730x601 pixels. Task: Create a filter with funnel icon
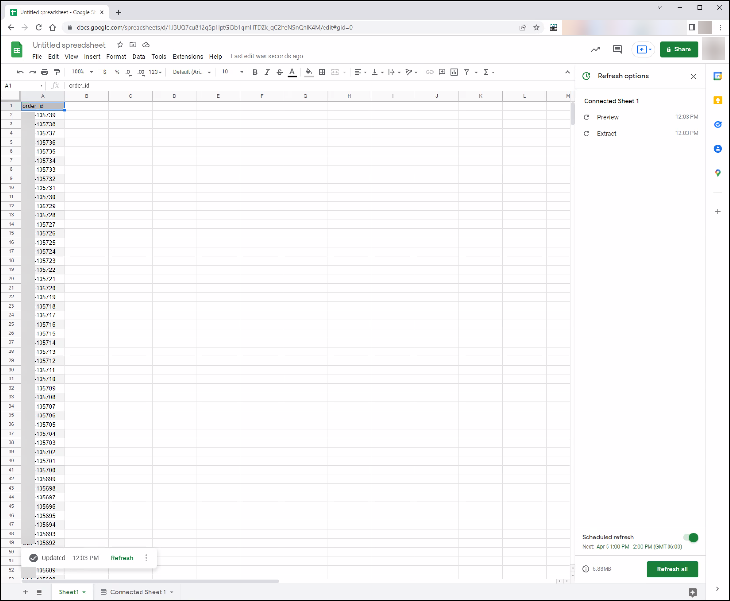(x=467, y=72)
